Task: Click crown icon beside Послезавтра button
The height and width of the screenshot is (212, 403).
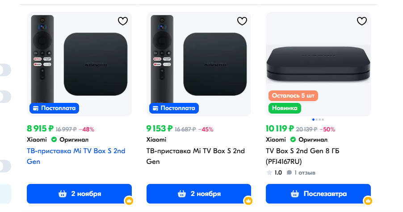Action: 368,201
